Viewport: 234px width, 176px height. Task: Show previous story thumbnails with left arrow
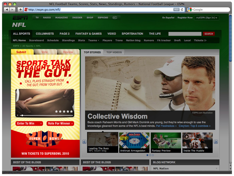[84, 142]
